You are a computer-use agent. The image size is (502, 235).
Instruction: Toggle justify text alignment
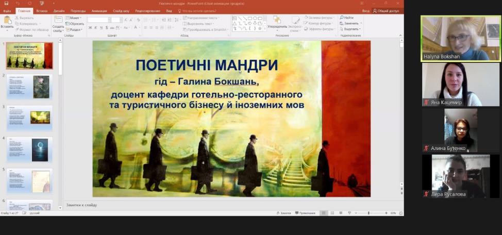pos(162,28)
